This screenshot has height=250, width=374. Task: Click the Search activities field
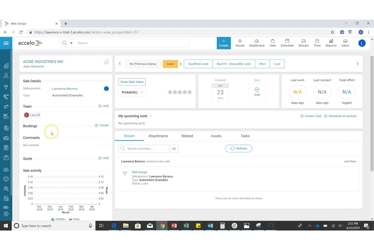(144, 149)
